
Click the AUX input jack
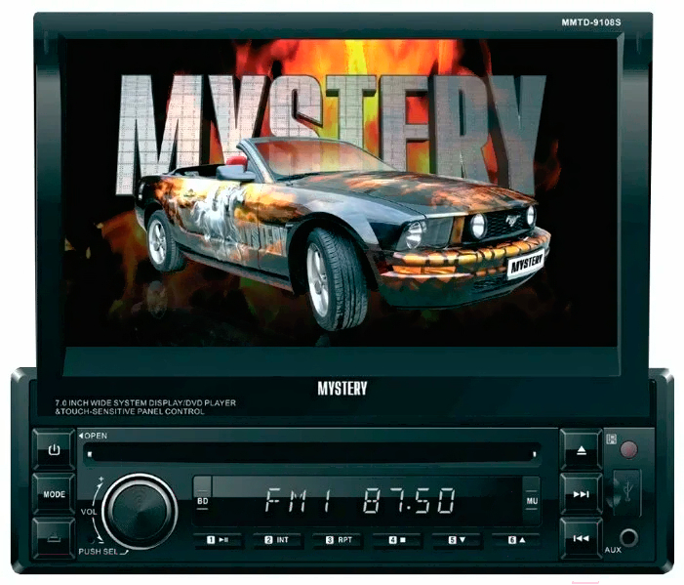[629, 537]
